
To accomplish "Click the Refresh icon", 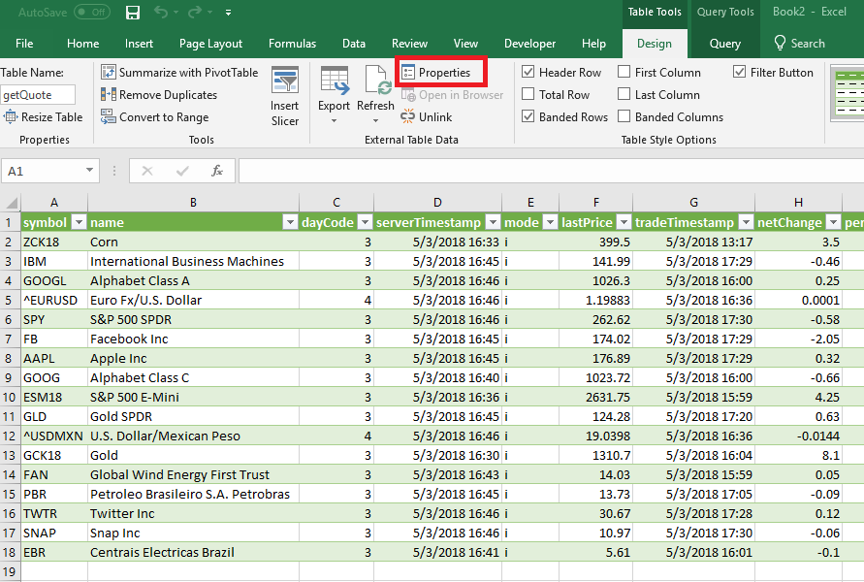I will [377, 80].
